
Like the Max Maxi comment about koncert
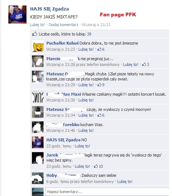tap(86, 100)
